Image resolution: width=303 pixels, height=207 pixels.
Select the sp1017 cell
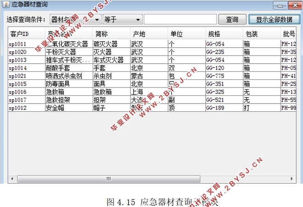click(27, 100)
